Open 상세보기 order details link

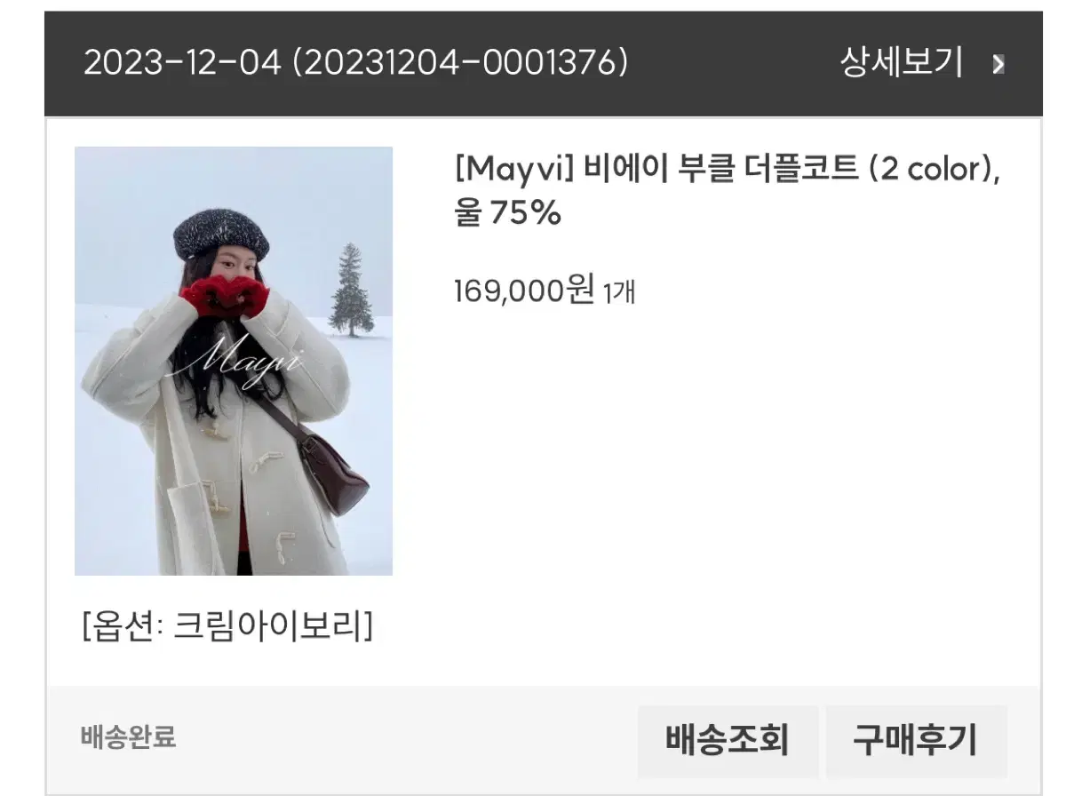pyautogui.click(x=901, y=62)
